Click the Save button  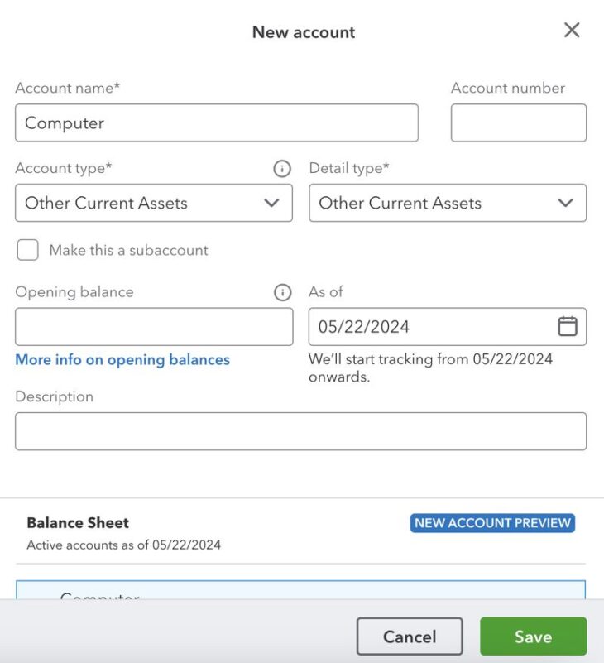pos(534,637)
